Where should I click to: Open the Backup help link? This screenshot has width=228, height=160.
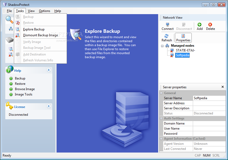click(20, 78)
